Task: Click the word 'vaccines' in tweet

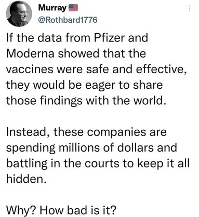Action: [30, 70]
